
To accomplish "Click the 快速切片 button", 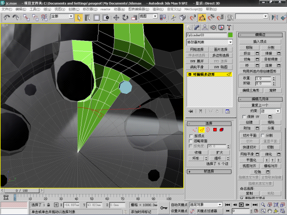I will [249, 147].
